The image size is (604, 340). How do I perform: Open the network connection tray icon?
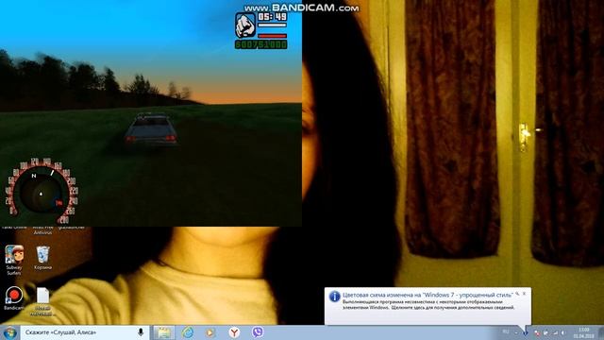555,332
